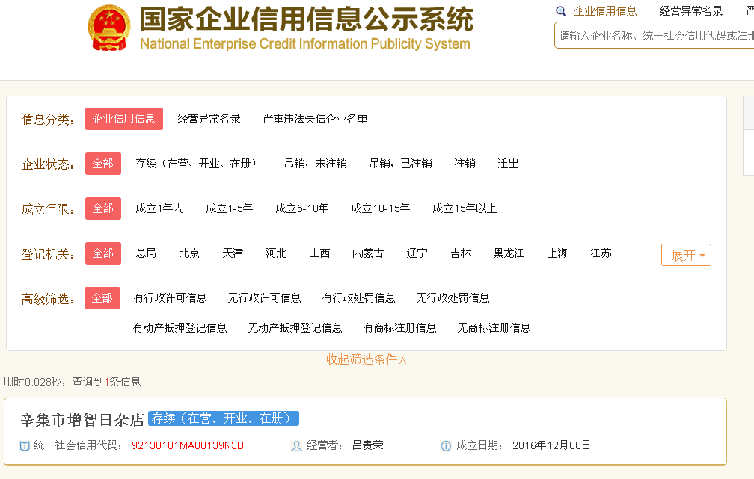Filter by 无商标注册信息

(x=494, y=327)
